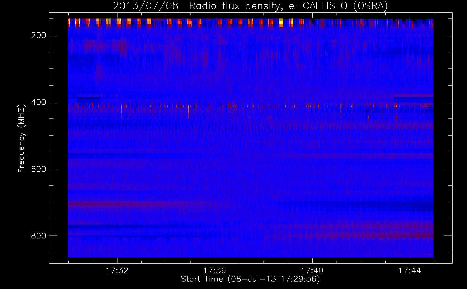This screenshot has height=289, width=467.
Task: Click the 17:32 time tick label
Action: (x=117, y=271)
